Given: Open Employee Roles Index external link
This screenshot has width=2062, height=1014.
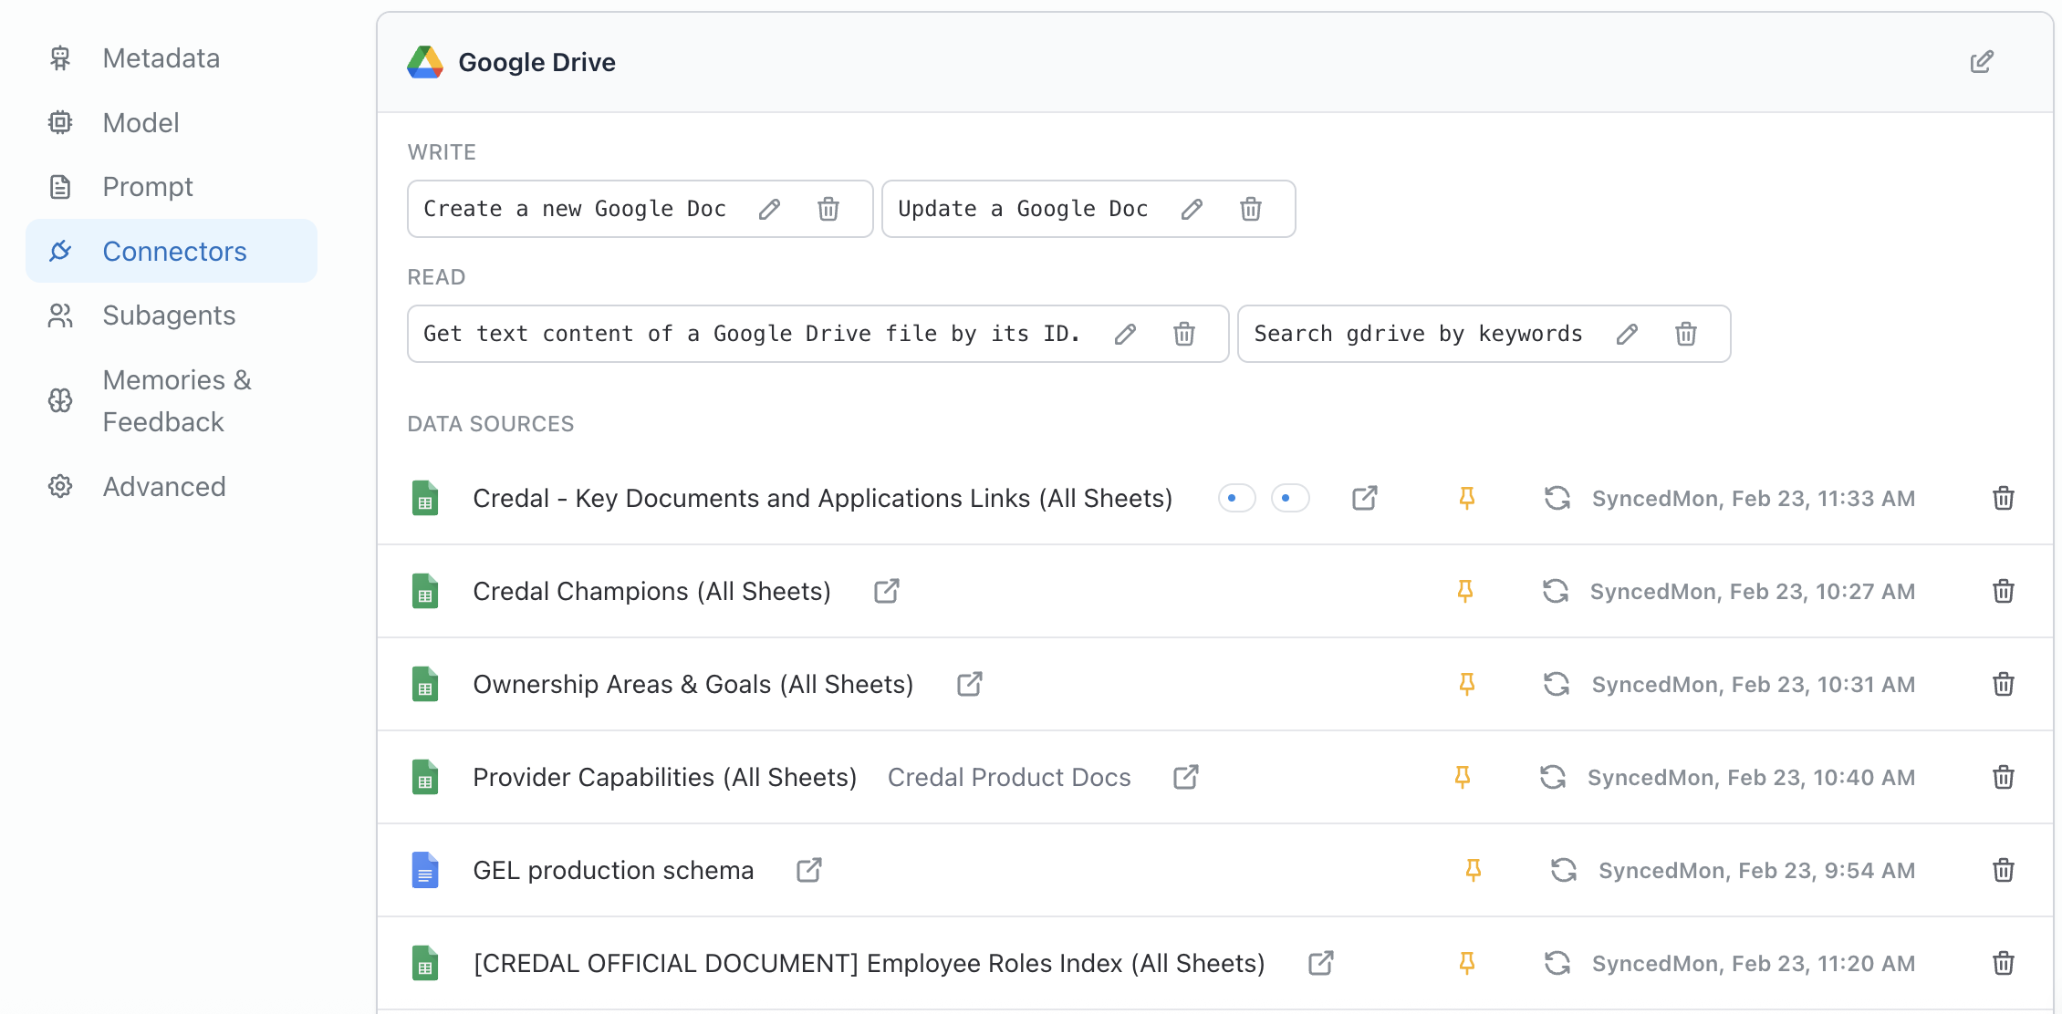Looking at the screenshot, I should point(1320,963).
